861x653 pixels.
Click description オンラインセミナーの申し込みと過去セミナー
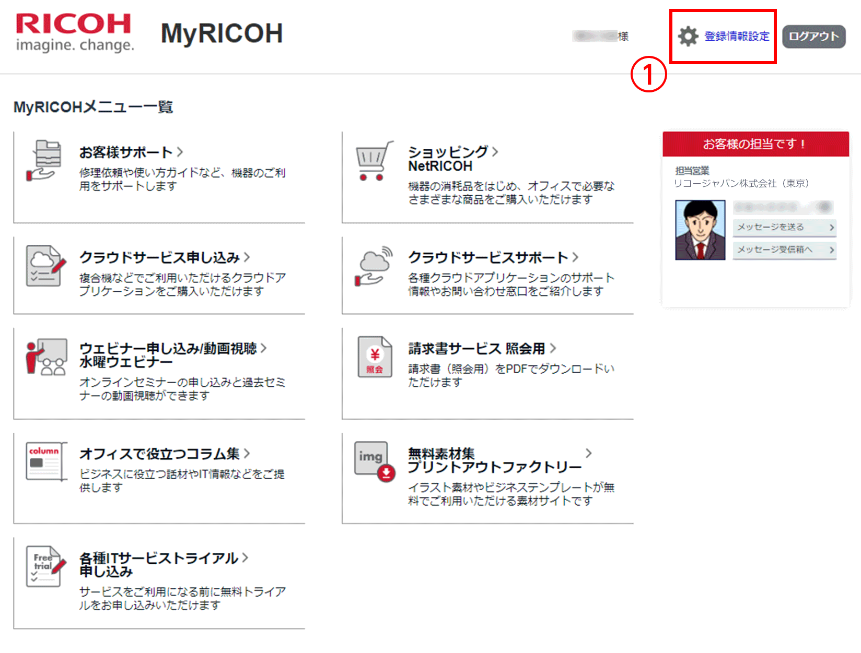coord(182,389)
